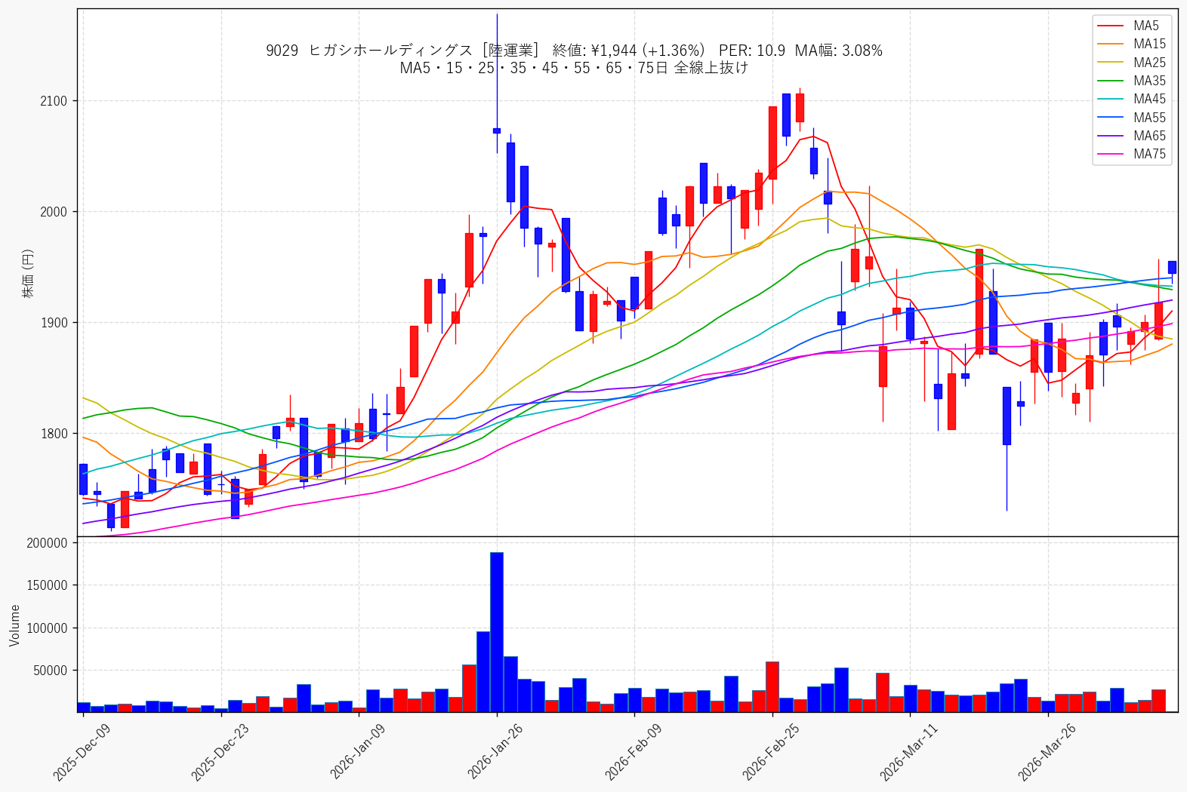Screen dimensions: 1187x792
Task: Click the subtitle line 'MA5・15・25…全線上抜け'
Action: click(x=574, y=68)
